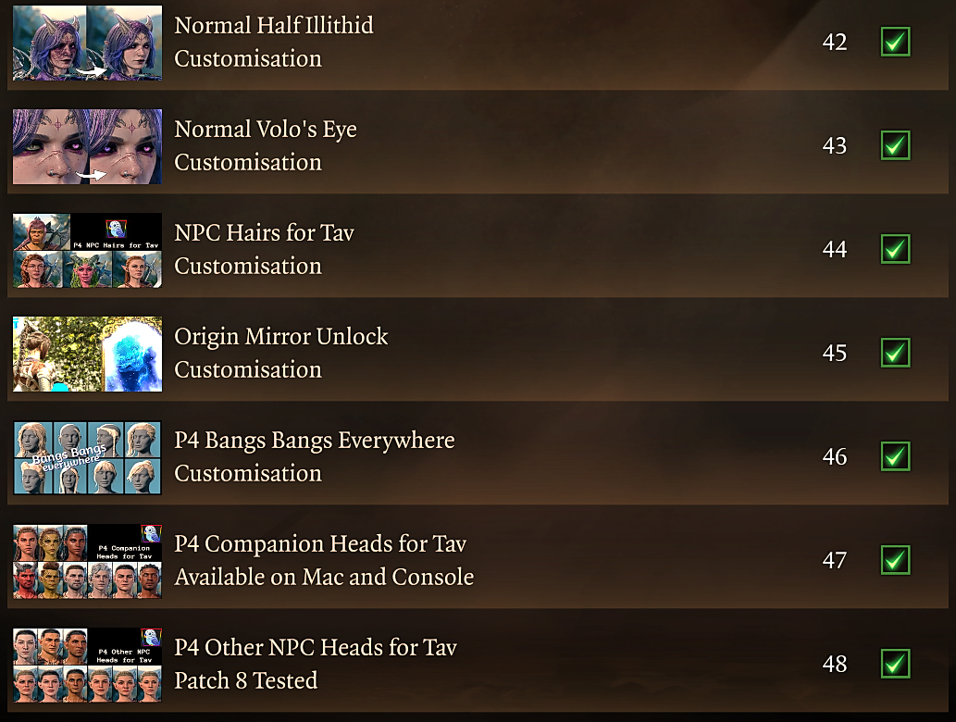Viewport: 956px width, 722px height.
Task: Click the Patch 8 Tested subtitle
Action: coord(245,680)
